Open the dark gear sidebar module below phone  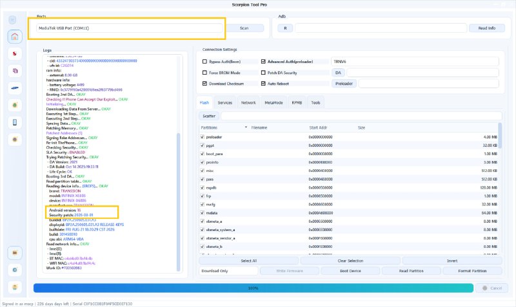(15, 139)
